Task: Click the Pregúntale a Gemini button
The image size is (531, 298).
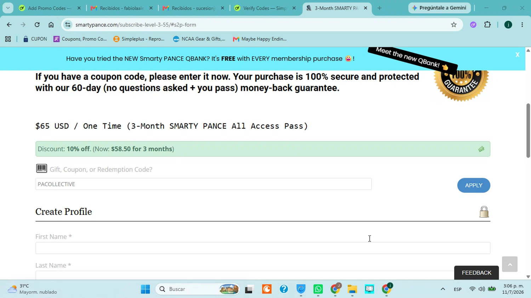Action: tap(439, 8)
